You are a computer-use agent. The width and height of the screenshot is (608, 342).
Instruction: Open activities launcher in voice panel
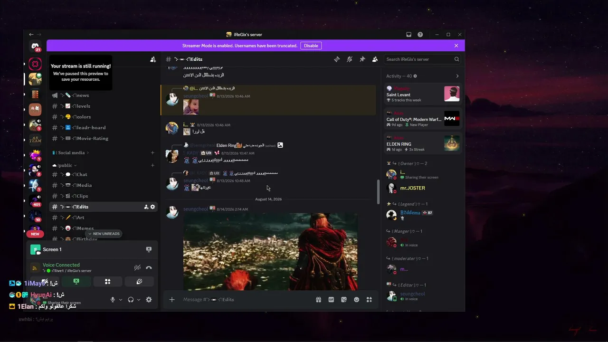click(x=107, y=282)
